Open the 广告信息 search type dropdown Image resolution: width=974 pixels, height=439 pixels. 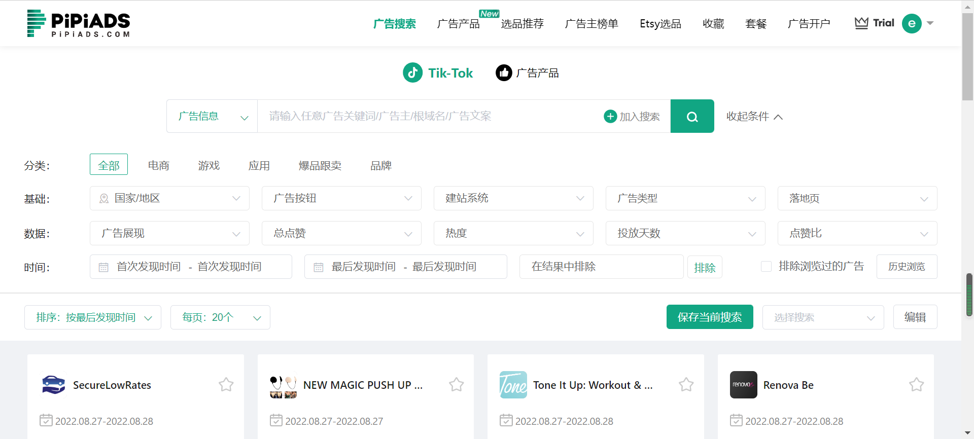pos(212,116)
